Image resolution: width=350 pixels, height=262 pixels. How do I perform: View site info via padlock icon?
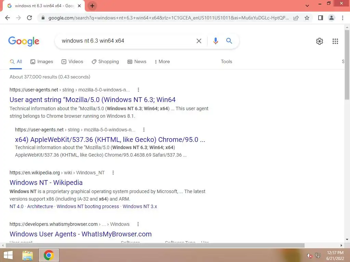tap(43, 18)
